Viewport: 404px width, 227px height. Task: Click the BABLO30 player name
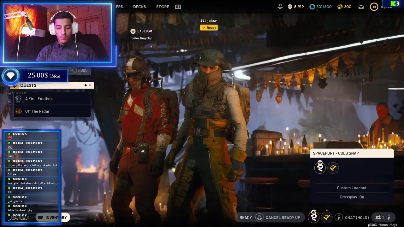coord(145,31)
